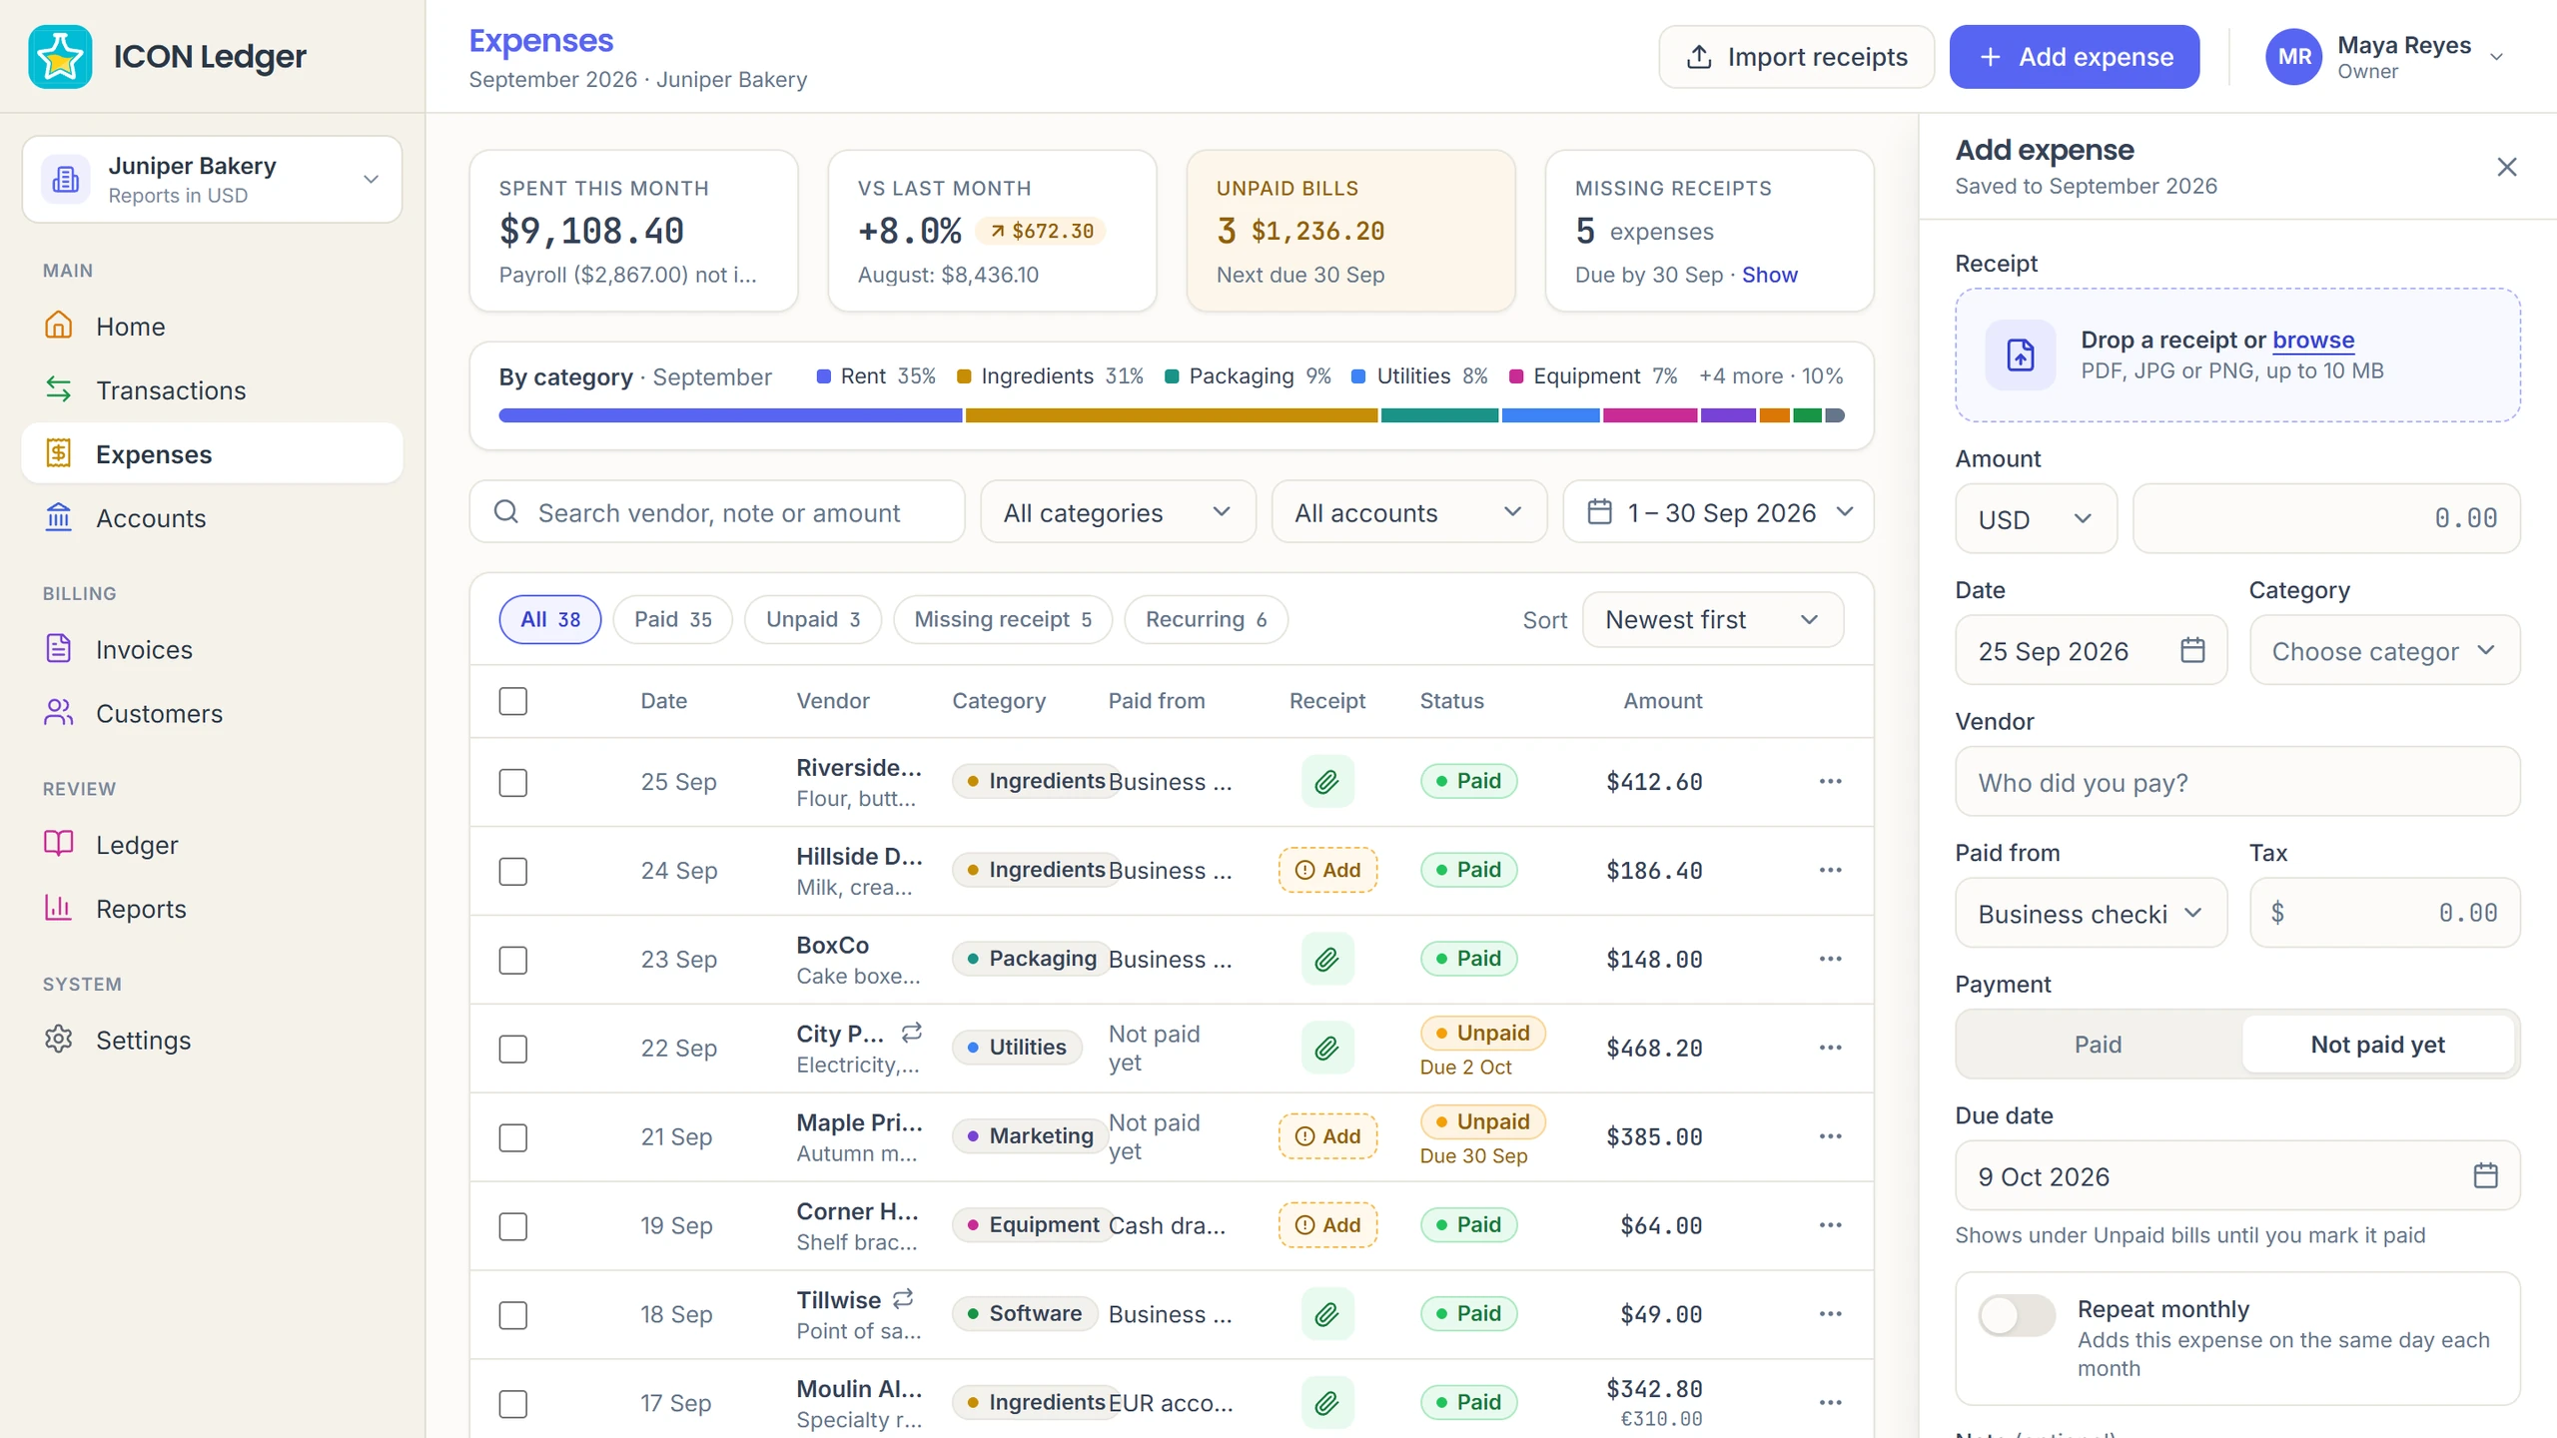Toggle the Repeat monthly switch
Viewport: 2557px width, 1438px height.
tap(2018, 1315)
